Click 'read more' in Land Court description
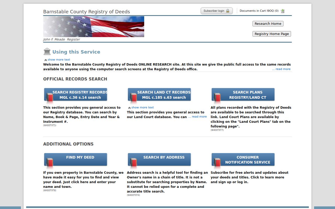Image resolution: width=335 pixels, height=209 pixels. point(198,117)
